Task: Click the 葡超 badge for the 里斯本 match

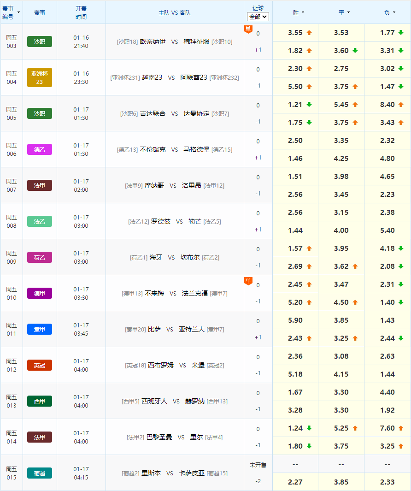Action: (40, 473)
